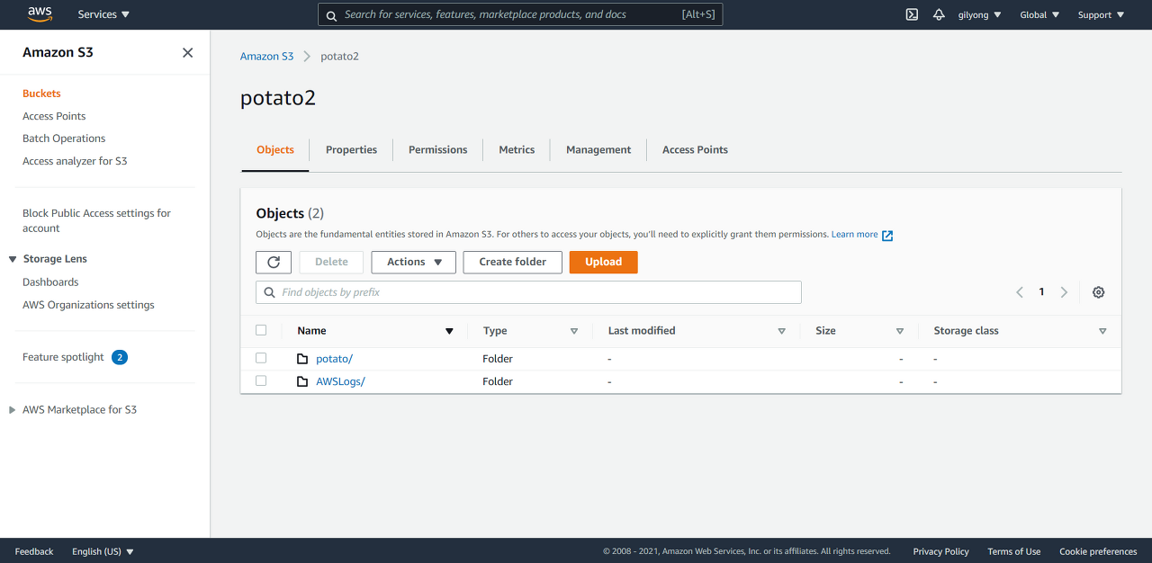Open the Services dropdown menu
Viewport: 1152px width, 563px height.
click(103, 14)
